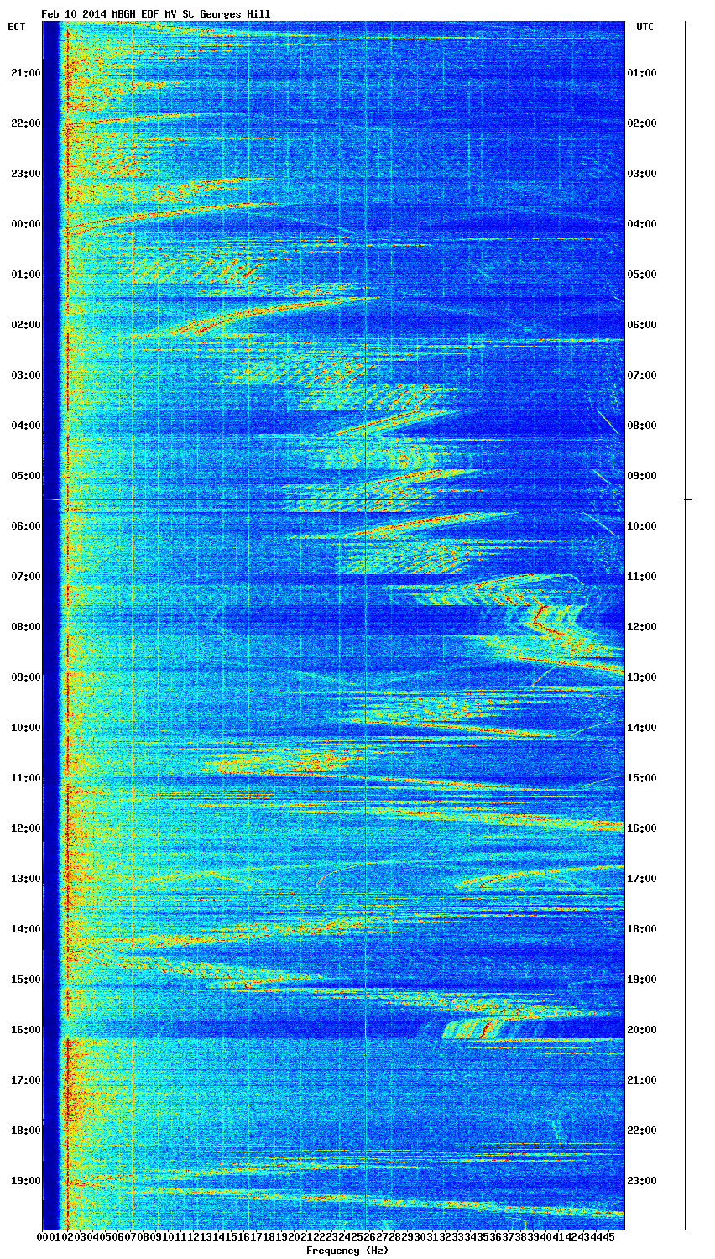The width and height of the screenshot is (715, 1259).
Task: Select the 13:00 label on the ECT axis
Action: (26, 879)
